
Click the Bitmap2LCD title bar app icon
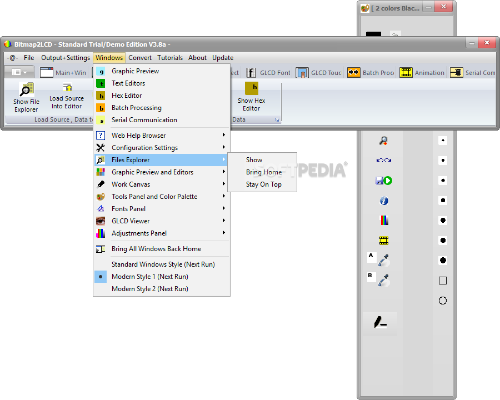coord(8,44)
